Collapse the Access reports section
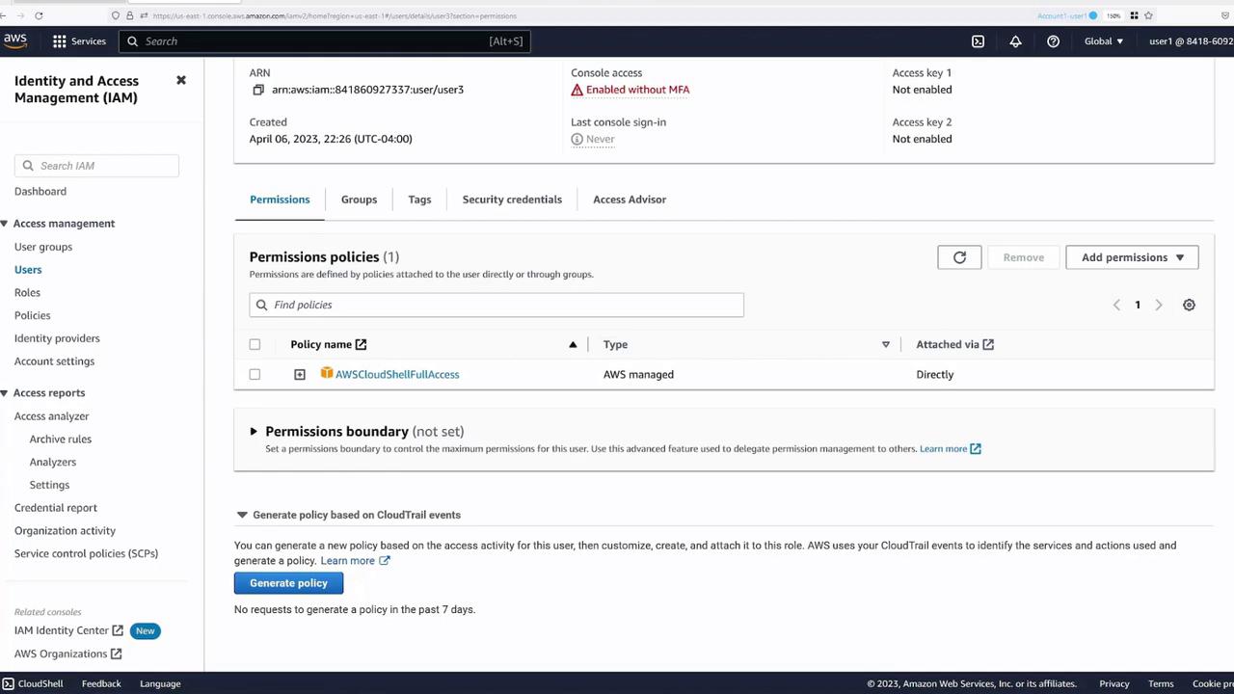Image resolution: width=1234 pixels, height=694 pixels. (5, 393)
